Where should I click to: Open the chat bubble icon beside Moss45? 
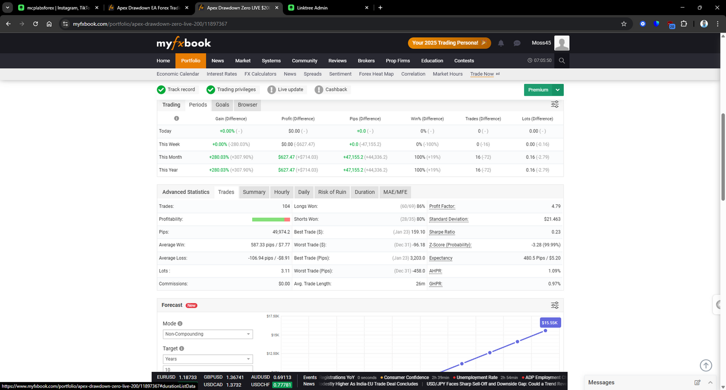[516, 43]
